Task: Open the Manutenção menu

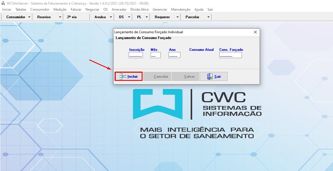Action: [x=181, y=10]
